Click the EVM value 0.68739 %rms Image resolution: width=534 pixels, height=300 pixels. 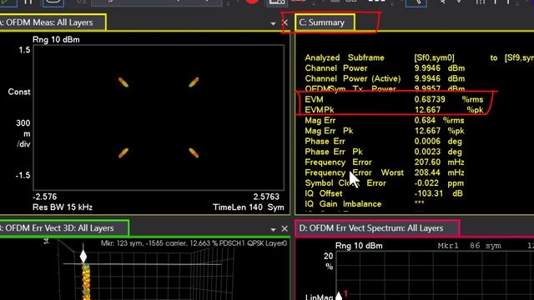tap(449, 99)
